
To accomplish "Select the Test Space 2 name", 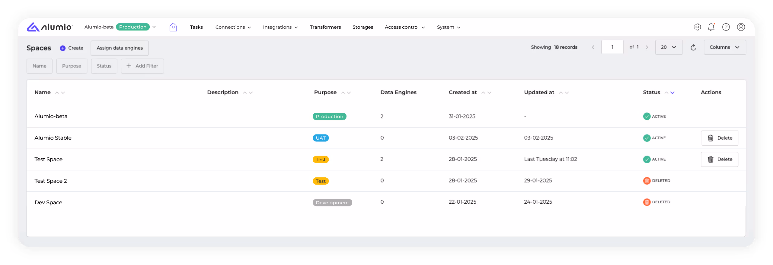I will 51,181.
